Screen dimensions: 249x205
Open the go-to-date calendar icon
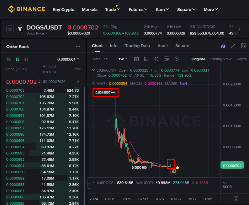tap(136, 59)
